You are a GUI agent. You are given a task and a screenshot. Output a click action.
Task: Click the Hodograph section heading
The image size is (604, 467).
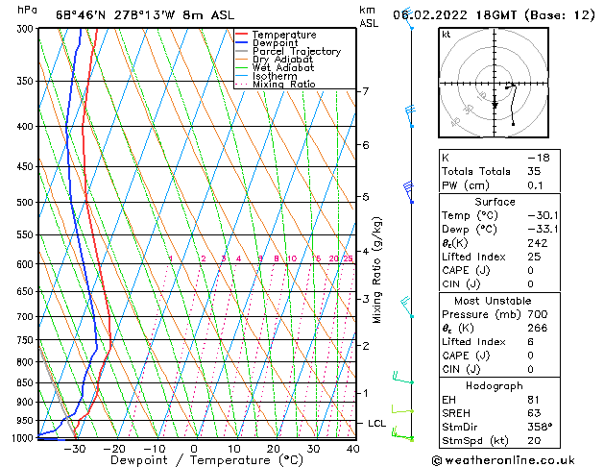click(495, 386)
